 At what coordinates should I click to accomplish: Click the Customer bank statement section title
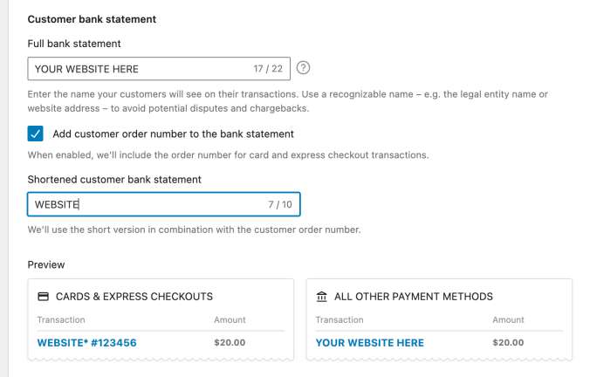pyautogui.click(x=92, y=19)
